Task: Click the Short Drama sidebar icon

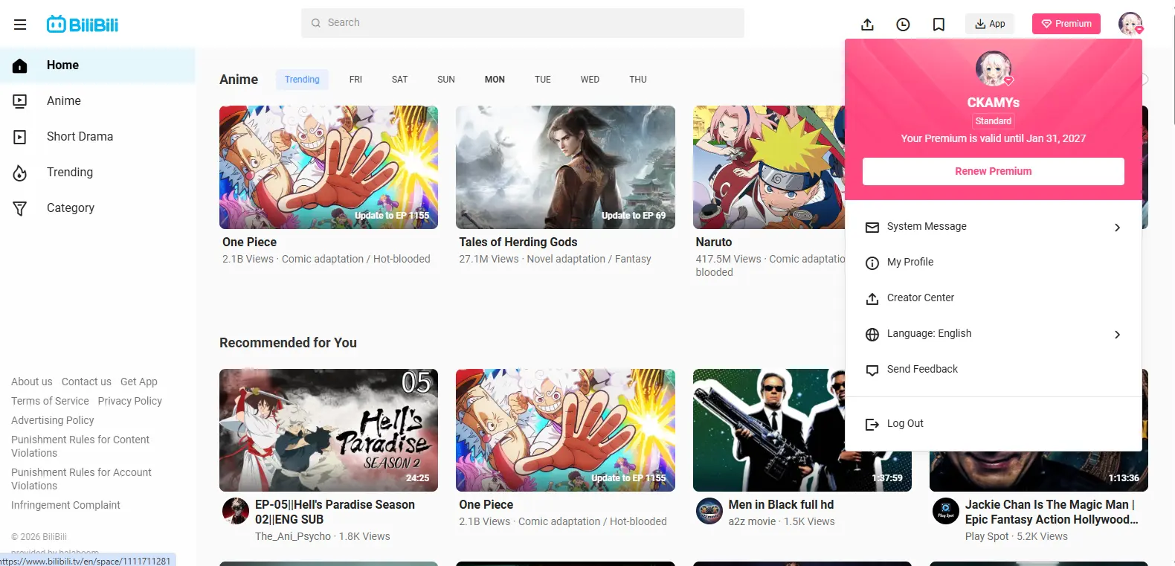Action: click(x=20, y=137)
